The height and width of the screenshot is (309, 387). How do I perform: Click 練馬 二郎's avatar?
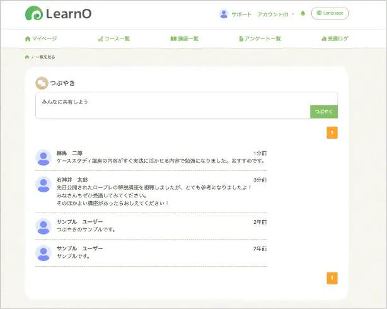pos(43,157)
